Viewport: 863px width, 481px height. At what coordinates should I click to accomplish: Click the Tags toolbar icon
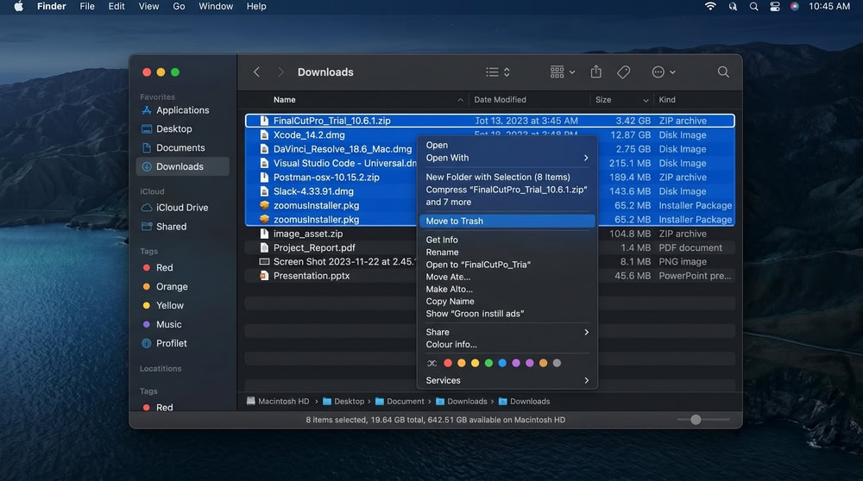[x=624, y=72]
